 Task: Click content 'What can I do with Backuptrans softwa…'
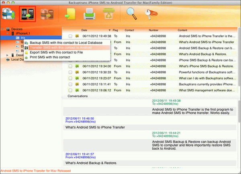click(207, 78)
